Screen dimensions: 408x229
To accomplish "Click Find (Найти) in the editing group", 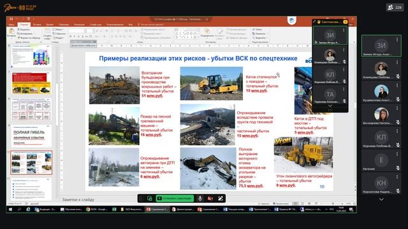I will tap(258, 29).
